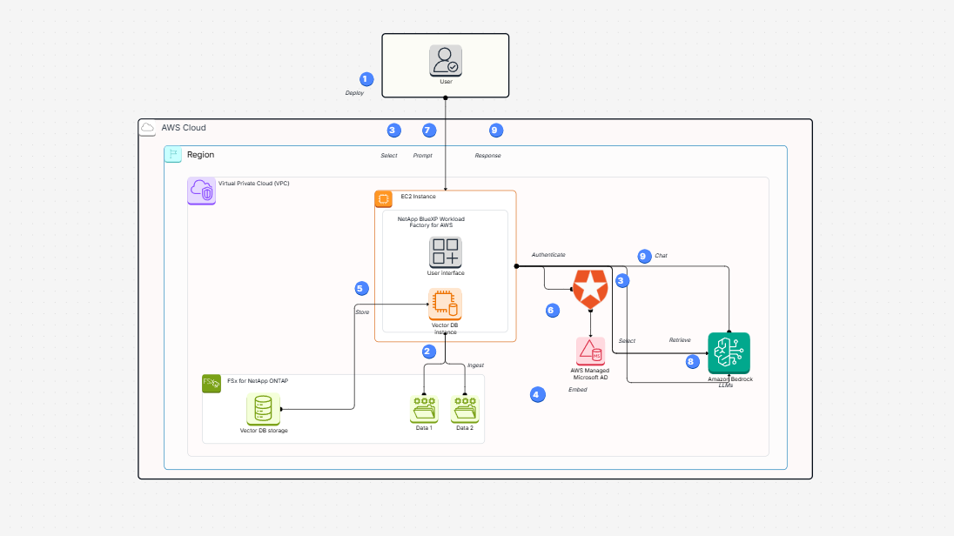
Task: Select the step 5 badge near Store
Action: click(x=361, y=288)
